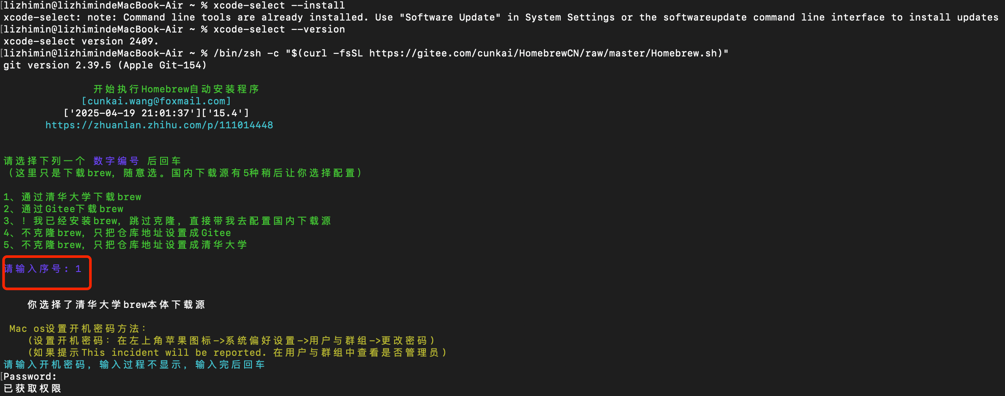Viewport: 1005px width, 396px height.
Task: Click option 2 '通过Gitee下载brew'
Action: 63,209
